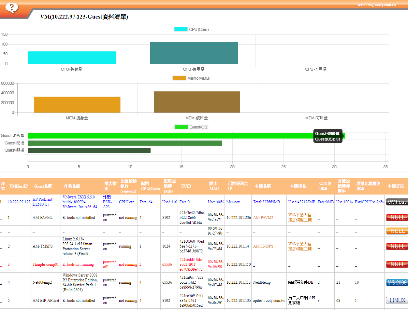
Task: Click the question mark help icon
Action: [x=12, y=7]
